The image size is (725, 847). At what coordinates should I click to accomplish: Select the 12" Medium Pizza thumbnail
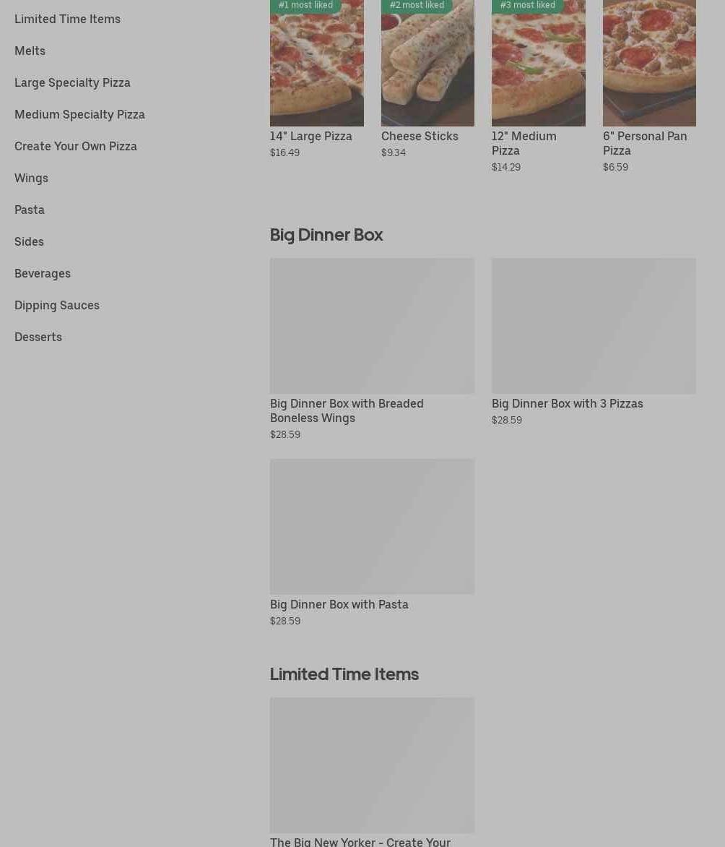[x=538, y=63]
